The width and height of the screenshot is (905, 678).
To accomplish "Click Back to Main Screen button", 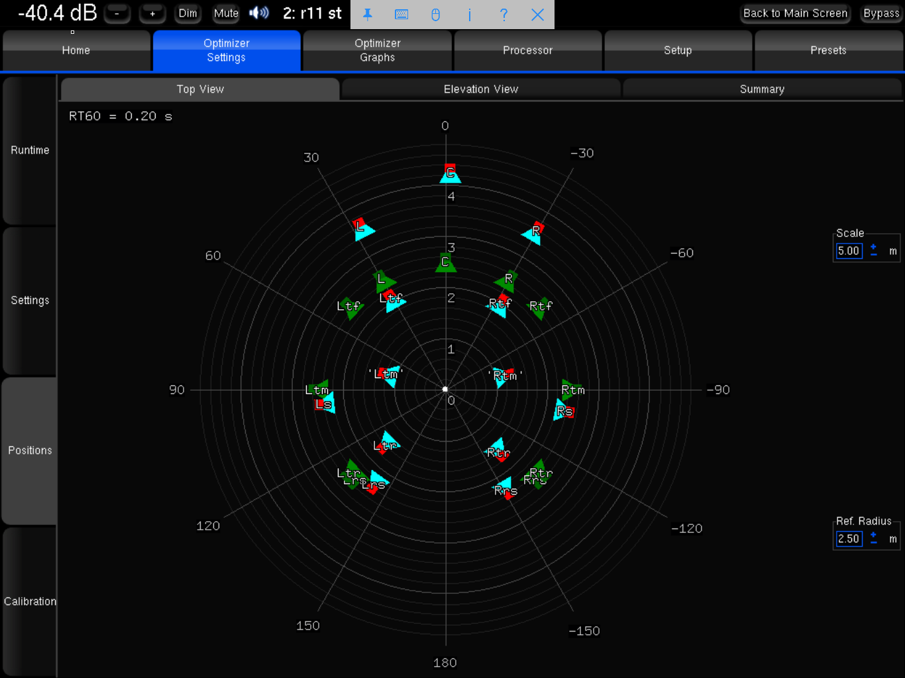I will (795, 13).
